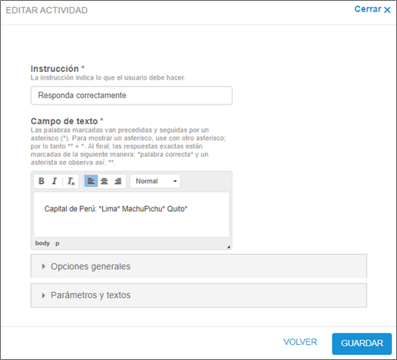The width and height of the screenshot is (397, 360).
Task: Align text right using the toolbar icon
Action: [x=117, y=181]
